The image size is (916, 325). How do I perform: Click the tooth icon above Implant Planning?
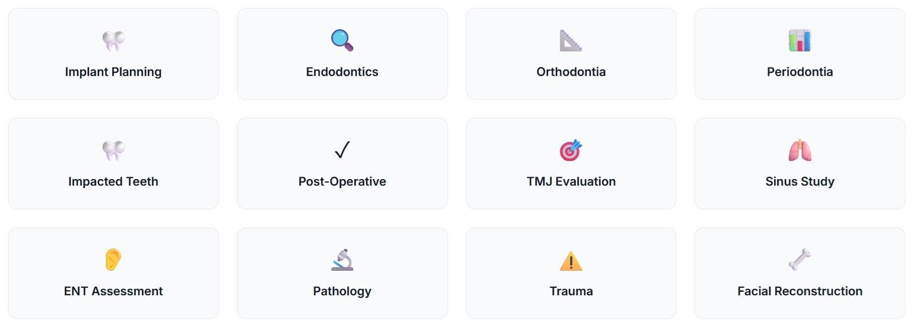tap(113, 41)
